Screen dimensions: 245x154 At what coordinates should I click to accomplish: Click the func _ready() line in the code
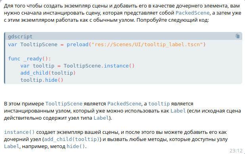pyautogui.click(x=29, y=59)
